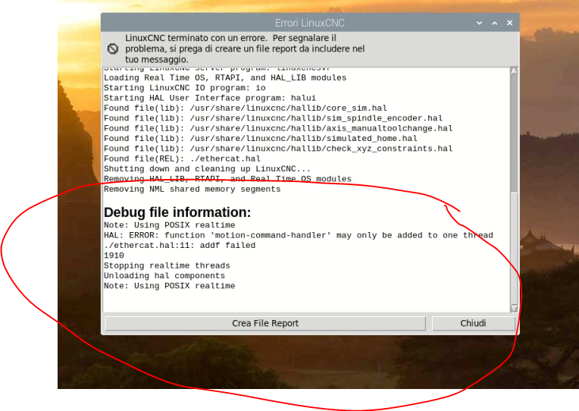
Task: Click the 'Stopping realtime threads' line
Action: (167, 265)
